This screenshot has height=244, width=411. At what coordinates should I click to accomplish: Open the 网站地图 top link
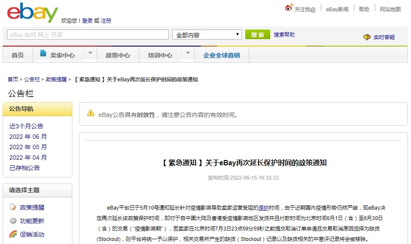point(390,10)
